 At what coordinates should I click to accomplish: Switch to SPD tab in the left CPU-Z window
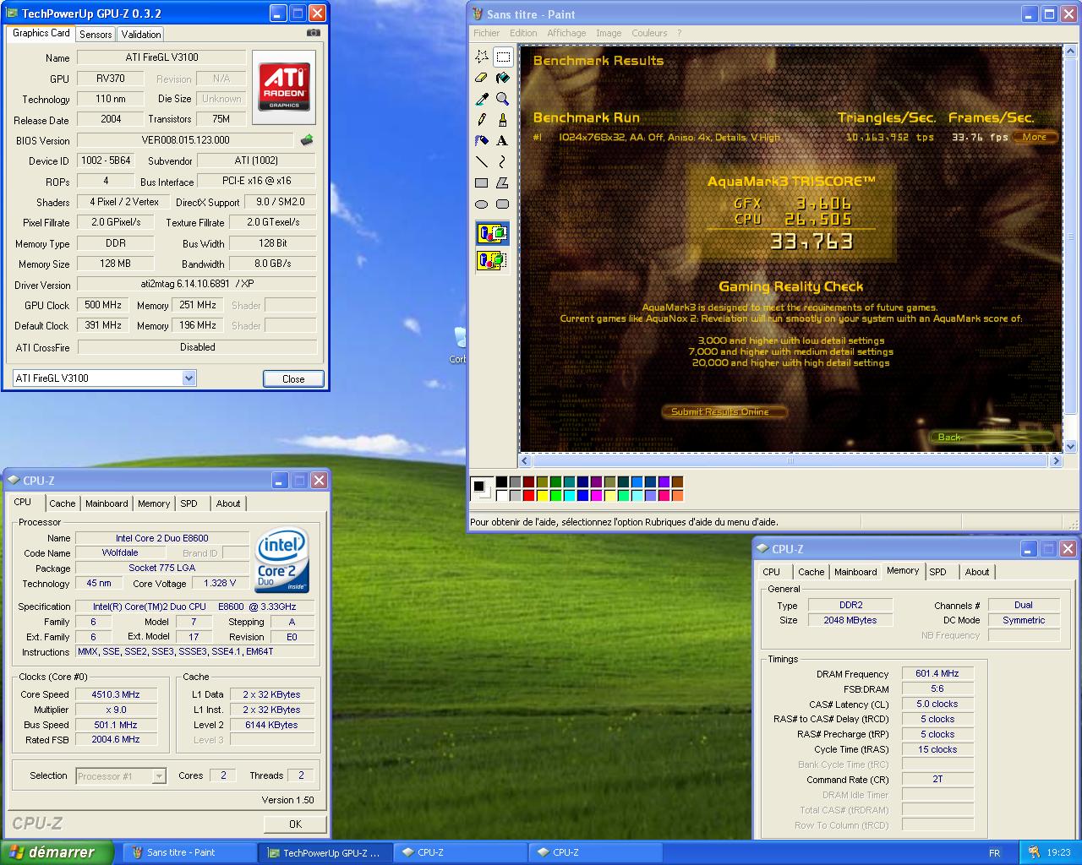pyautogui.click(x=189, y=503)
